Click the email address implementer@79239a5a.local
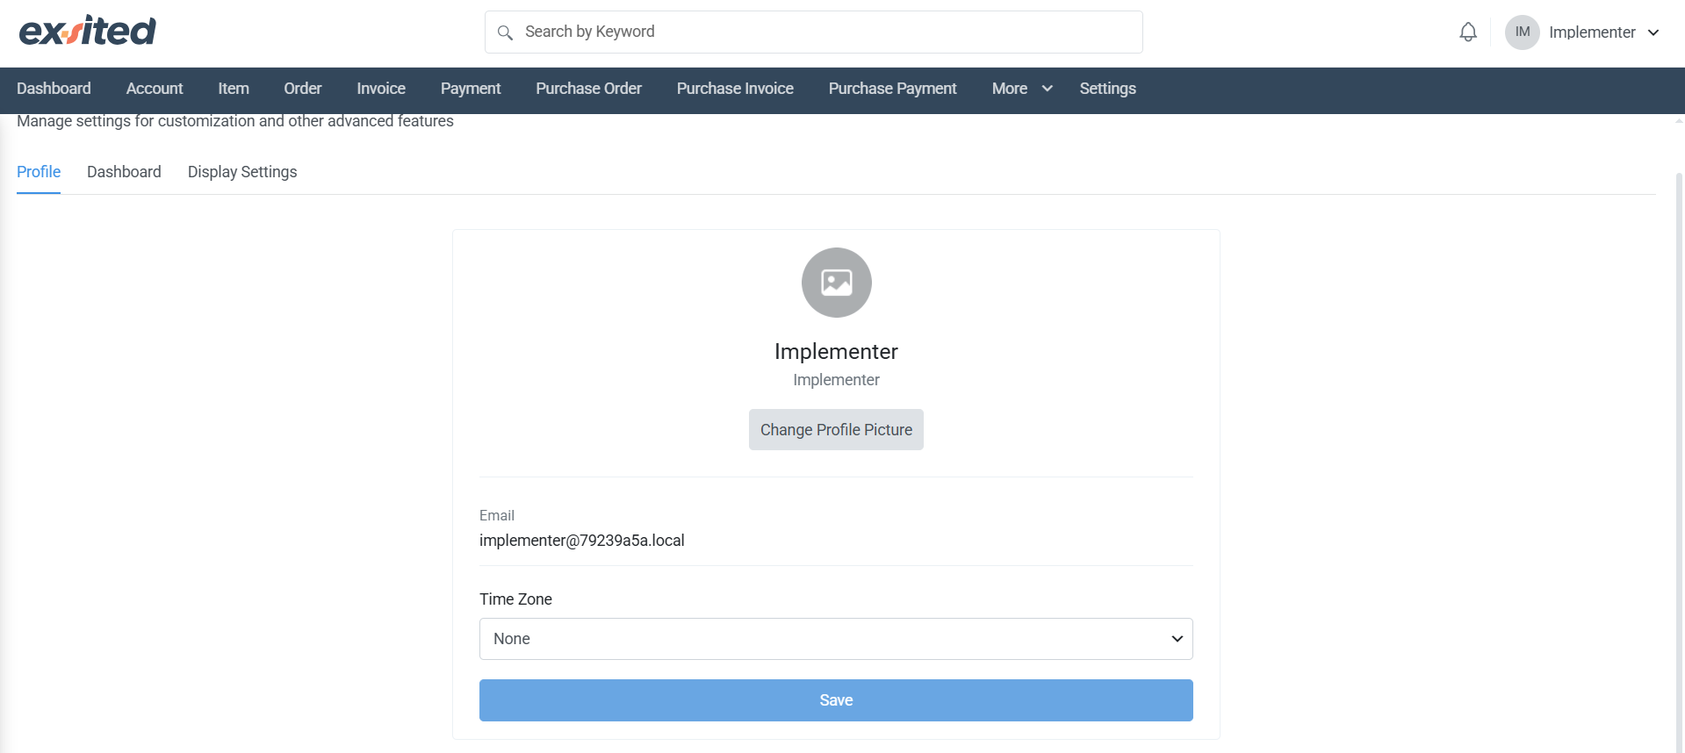 pos(582,541)
